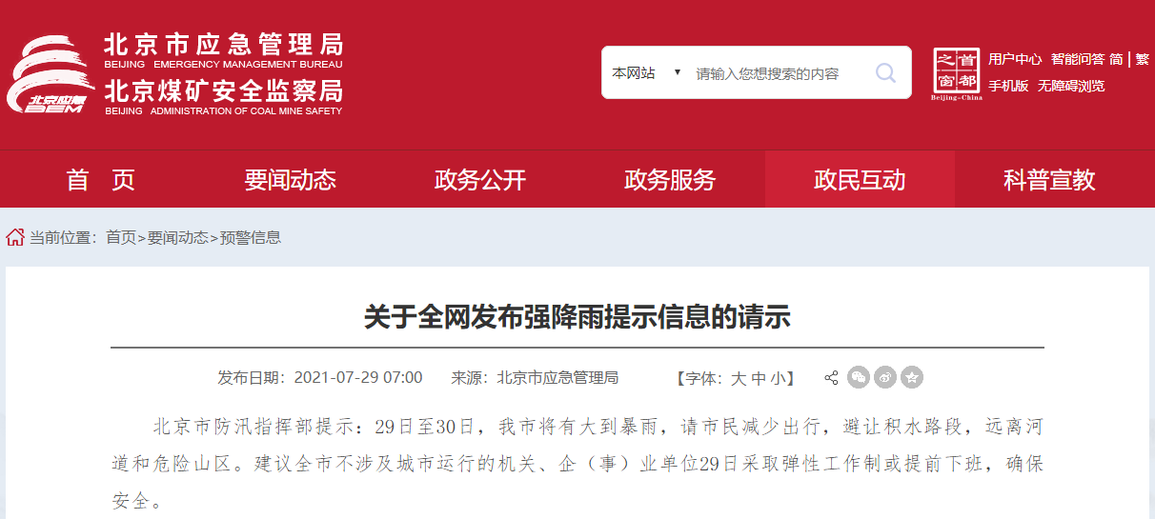The height and width of the screenshot is (519, 1155).
Task: Open the 用户中心 link
Action: point(1015,59)
